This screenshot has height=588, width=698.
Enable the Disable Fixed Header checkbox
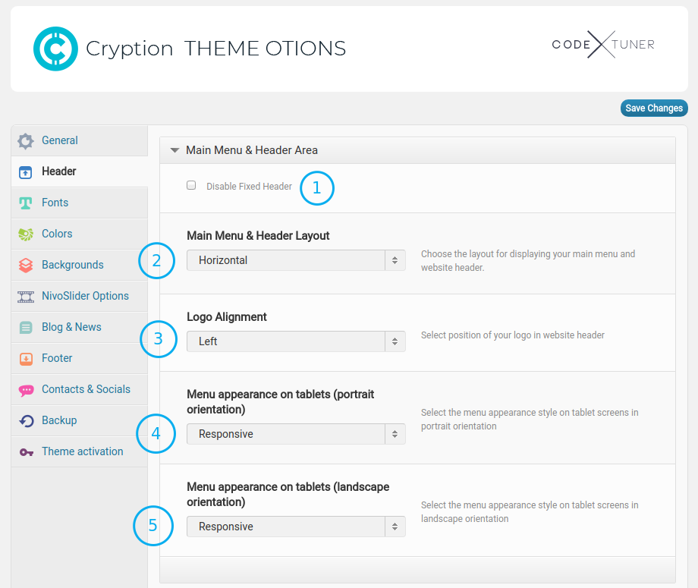pos(191,185)
